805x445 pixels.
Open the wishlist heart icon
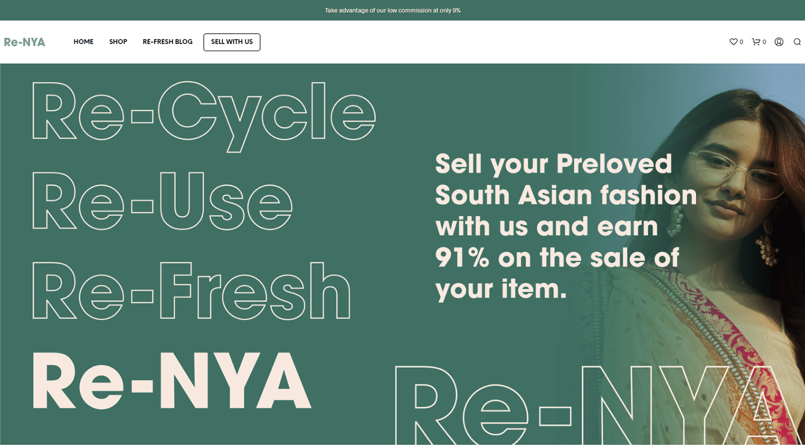733,42
